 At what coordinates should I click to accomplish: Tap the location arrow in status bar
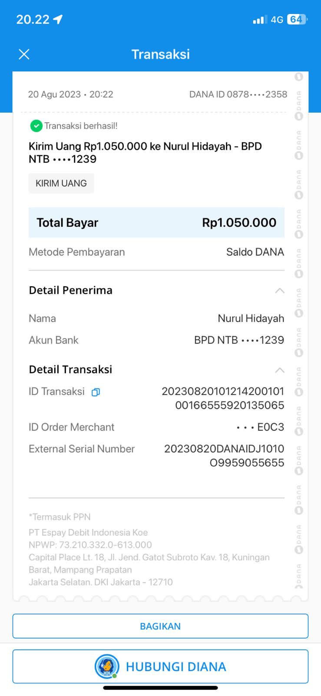point(58,19)
